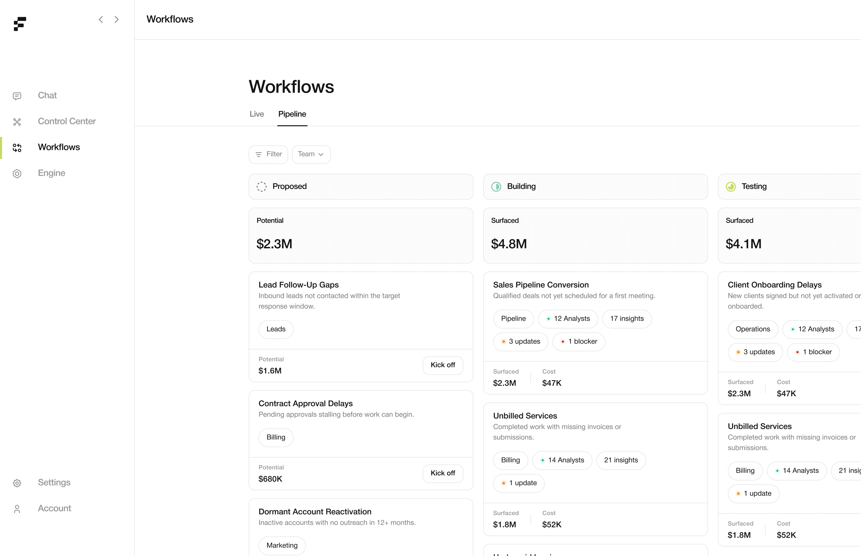The height and width of the screenshot is (556, 861).
Task: Click the Building half-filled status icon
Action: (x=496, y=187)
